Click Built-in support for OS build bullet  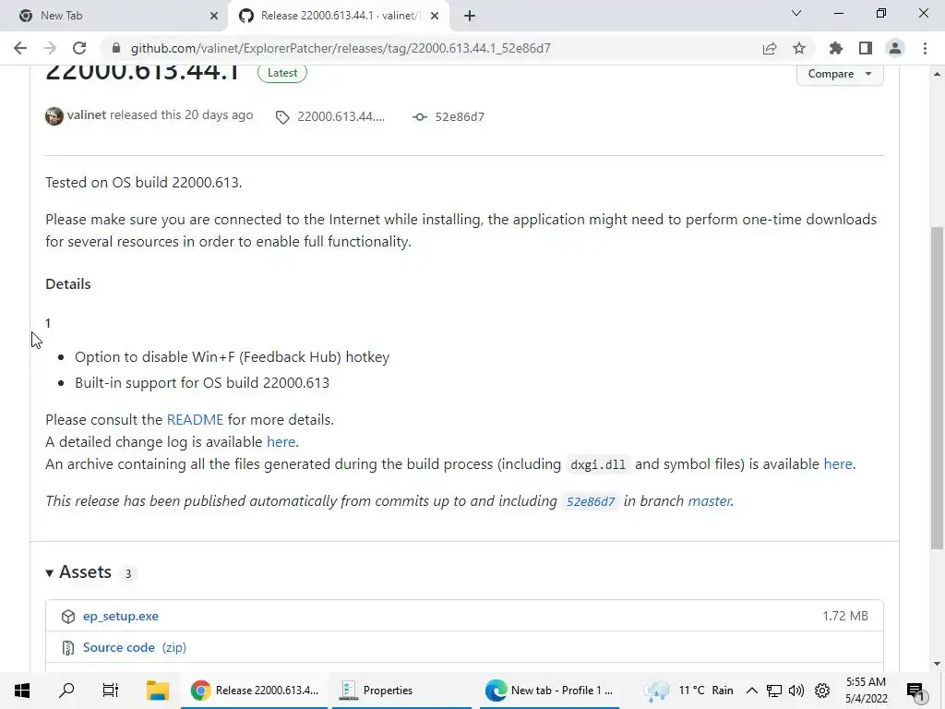coord(202,383)
